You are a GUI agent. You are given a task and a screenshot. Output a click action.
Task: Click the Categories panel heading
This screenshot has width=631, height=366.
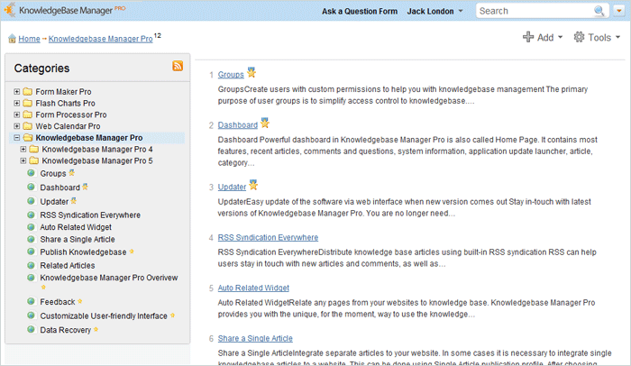tap(41, 69)
